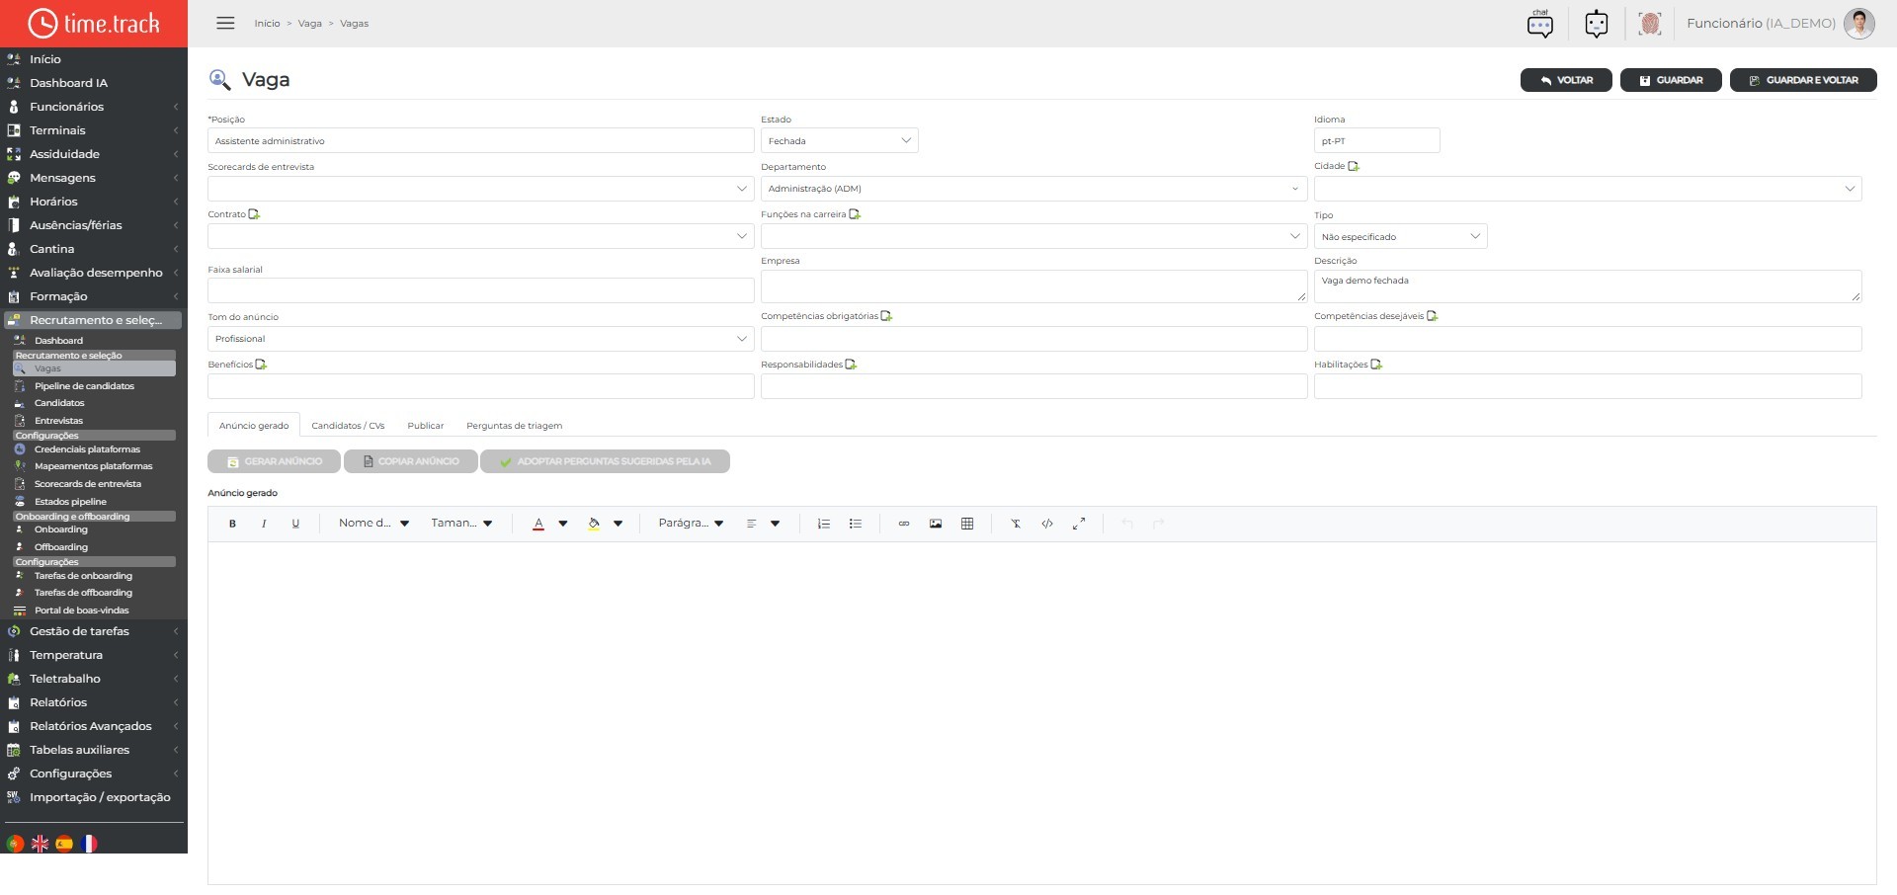The width and height of the screenshot is (1897, 895).
Task: Toggle bold in the editor toolbar
Action: pyautogui.click(x=232, y=524)
